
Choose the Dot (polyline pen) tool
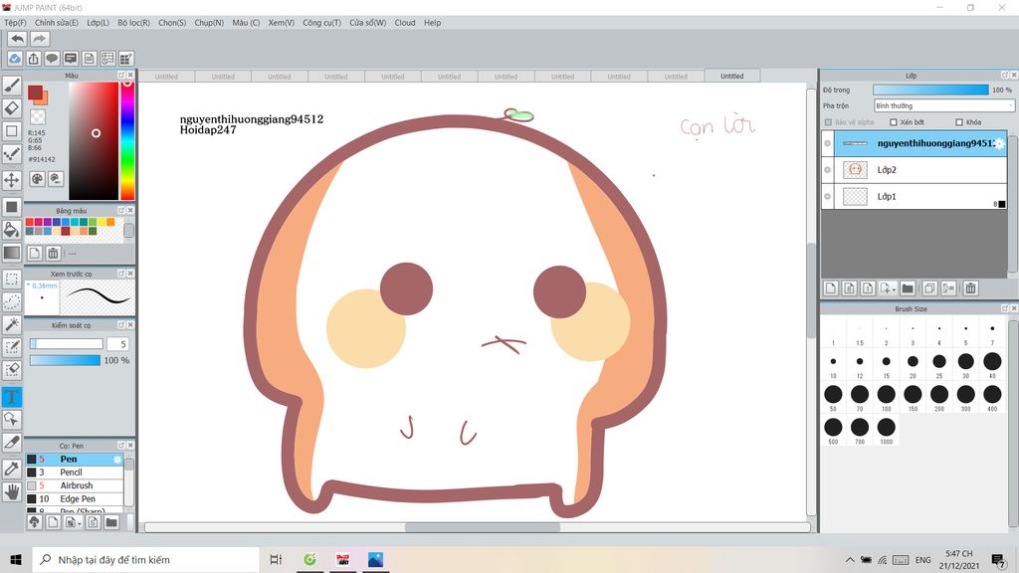pos(12,154)
